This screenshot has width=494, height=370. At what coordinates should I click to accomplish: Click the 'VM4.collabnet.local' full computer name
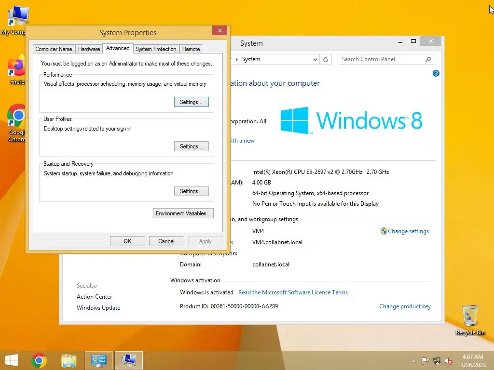277,242
